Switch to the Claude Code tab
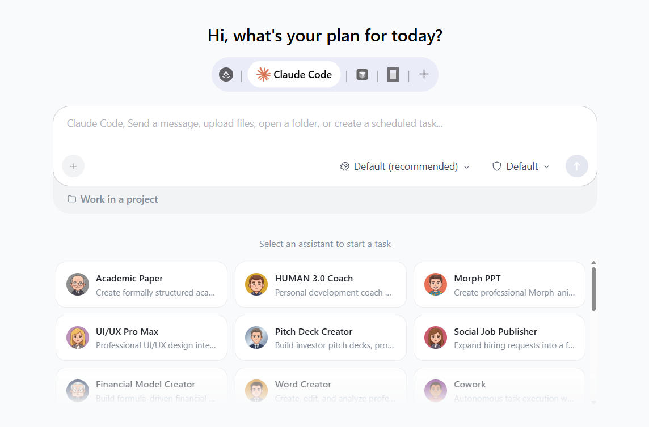The width and height of the screenshot is (649, 427). point(294,74)
